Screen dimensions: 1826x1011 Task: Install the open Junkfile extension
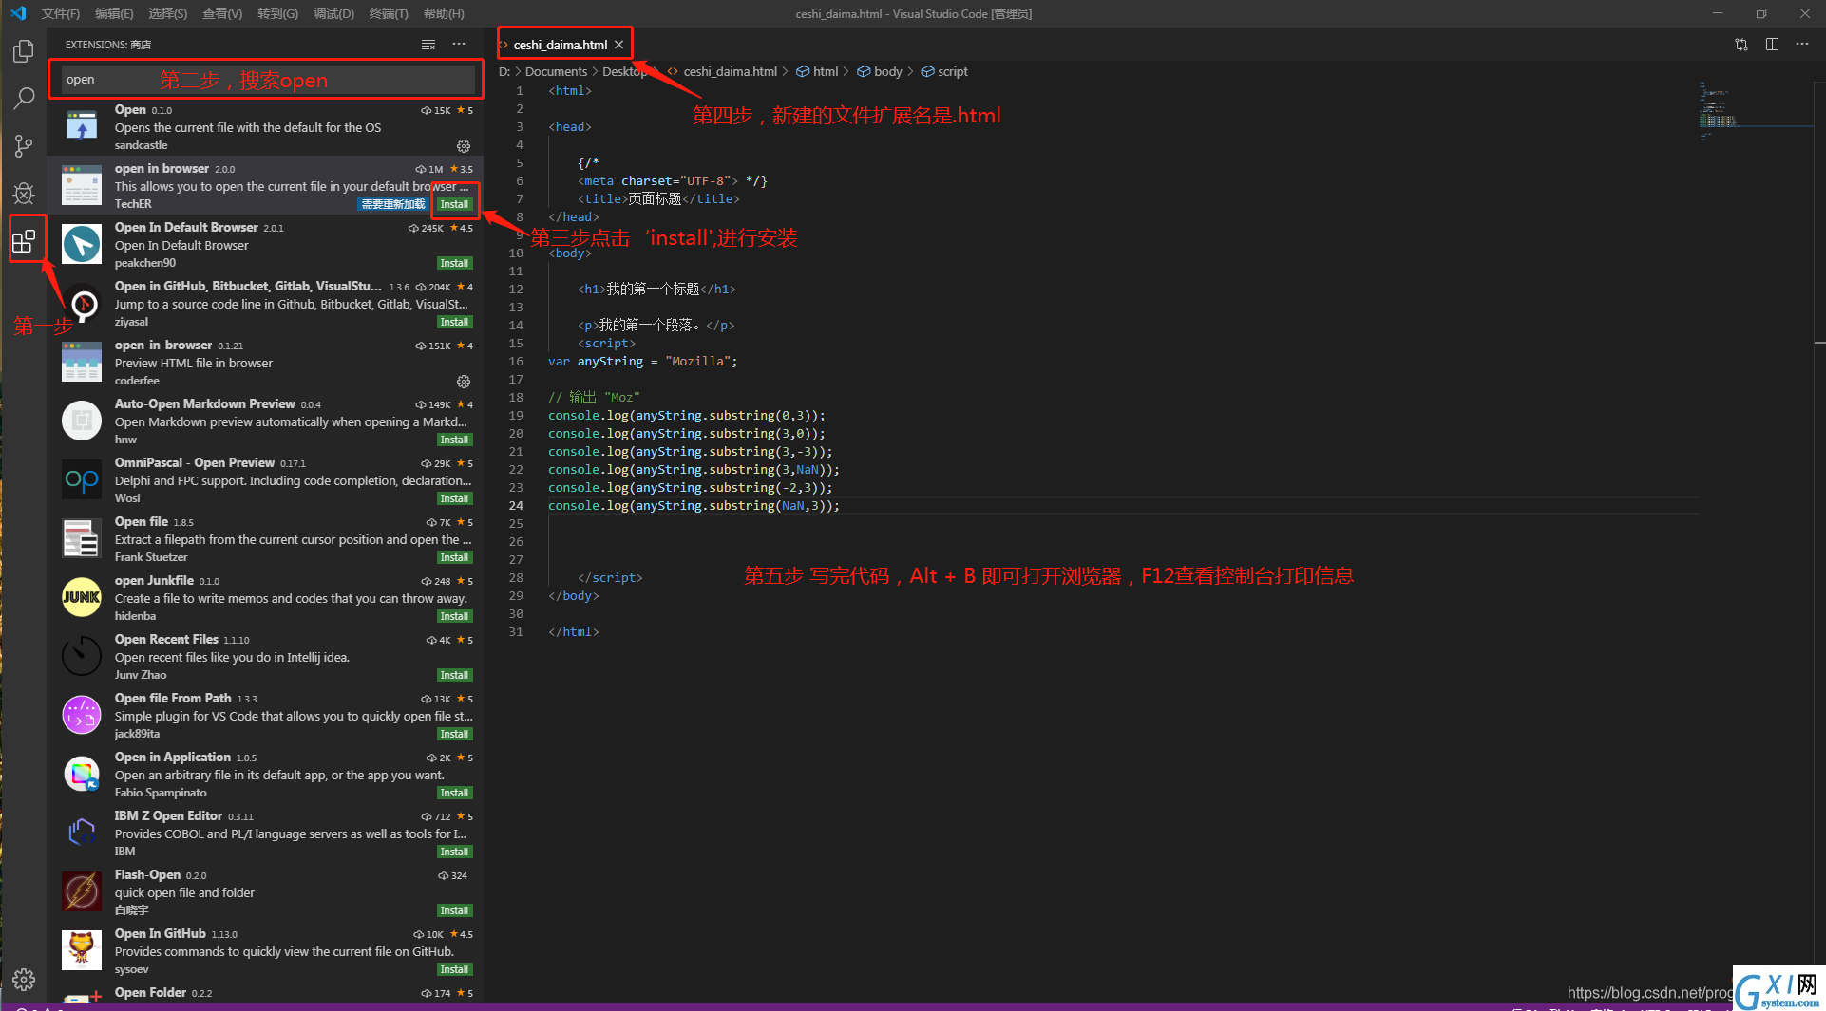pos(454,616)
